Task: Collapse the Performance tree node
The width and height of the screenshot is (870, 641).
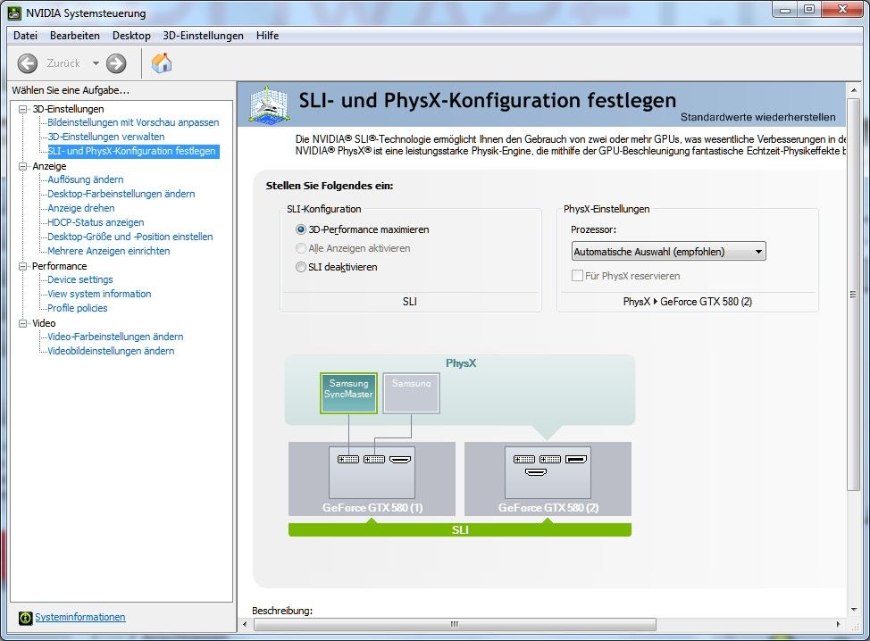Action: 22,266
